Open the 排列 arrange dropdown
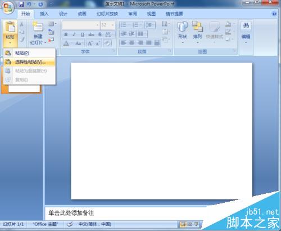Screen dimensions: 281x231 (x=197, y=32)
